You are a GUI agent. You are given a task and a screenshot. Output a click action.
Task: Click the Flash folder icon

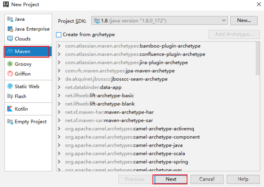(x=10, y=96)
